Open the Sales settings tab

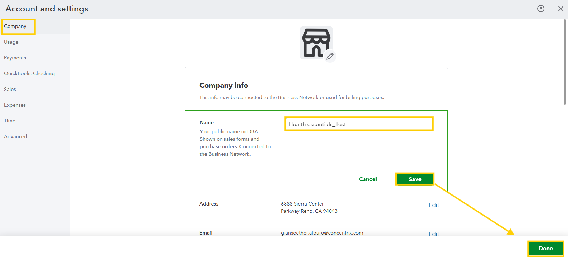[x=10, y=90]
